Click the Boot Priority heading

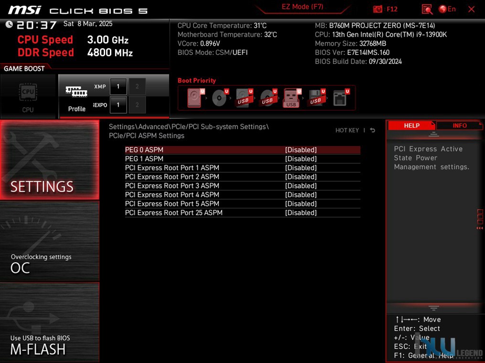pos(197,81)
